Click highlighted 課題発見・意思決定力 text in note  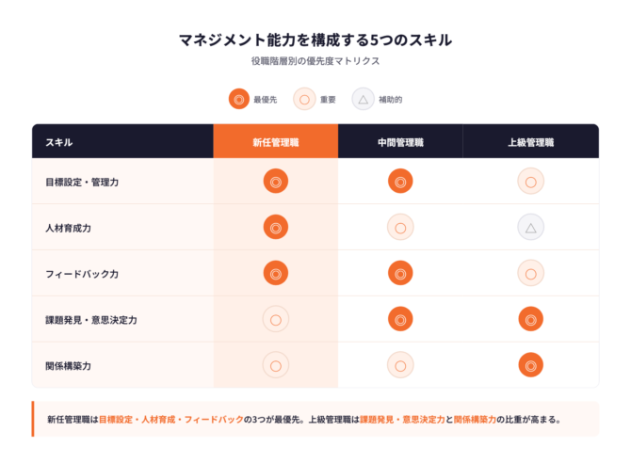(401, 420)
